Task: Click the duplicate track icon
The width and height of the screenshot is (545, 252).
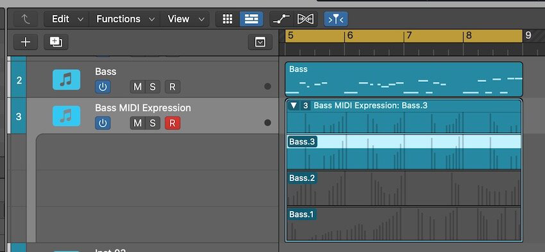Action: 56,42
